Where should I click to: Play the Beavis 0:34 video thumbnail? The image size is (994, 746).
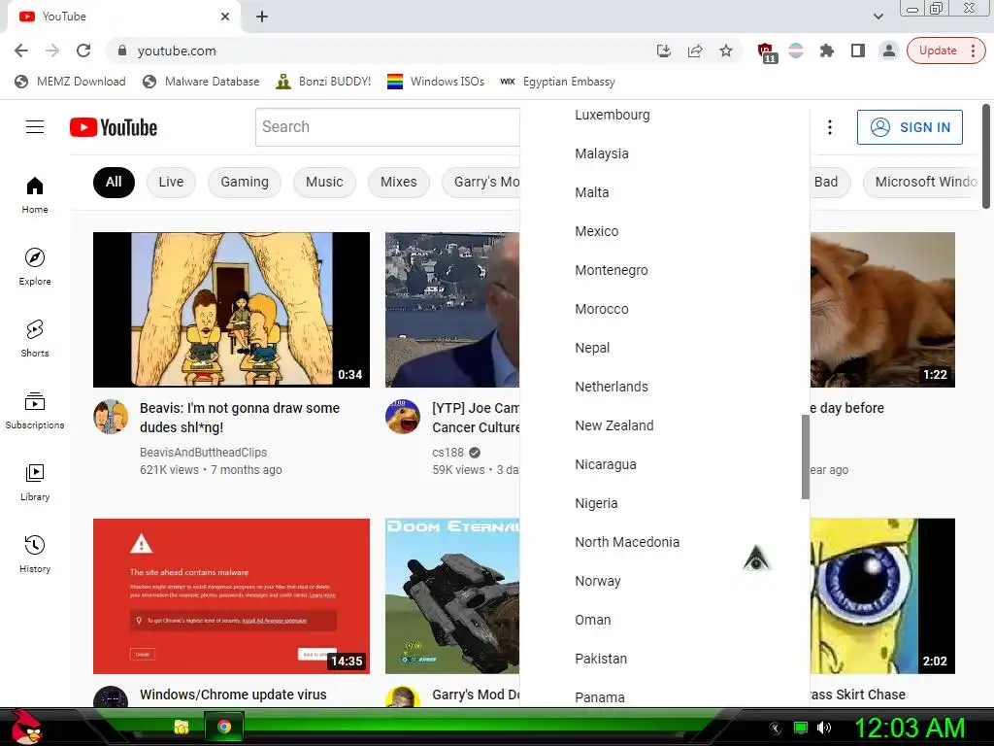click(x=231, y=310)
